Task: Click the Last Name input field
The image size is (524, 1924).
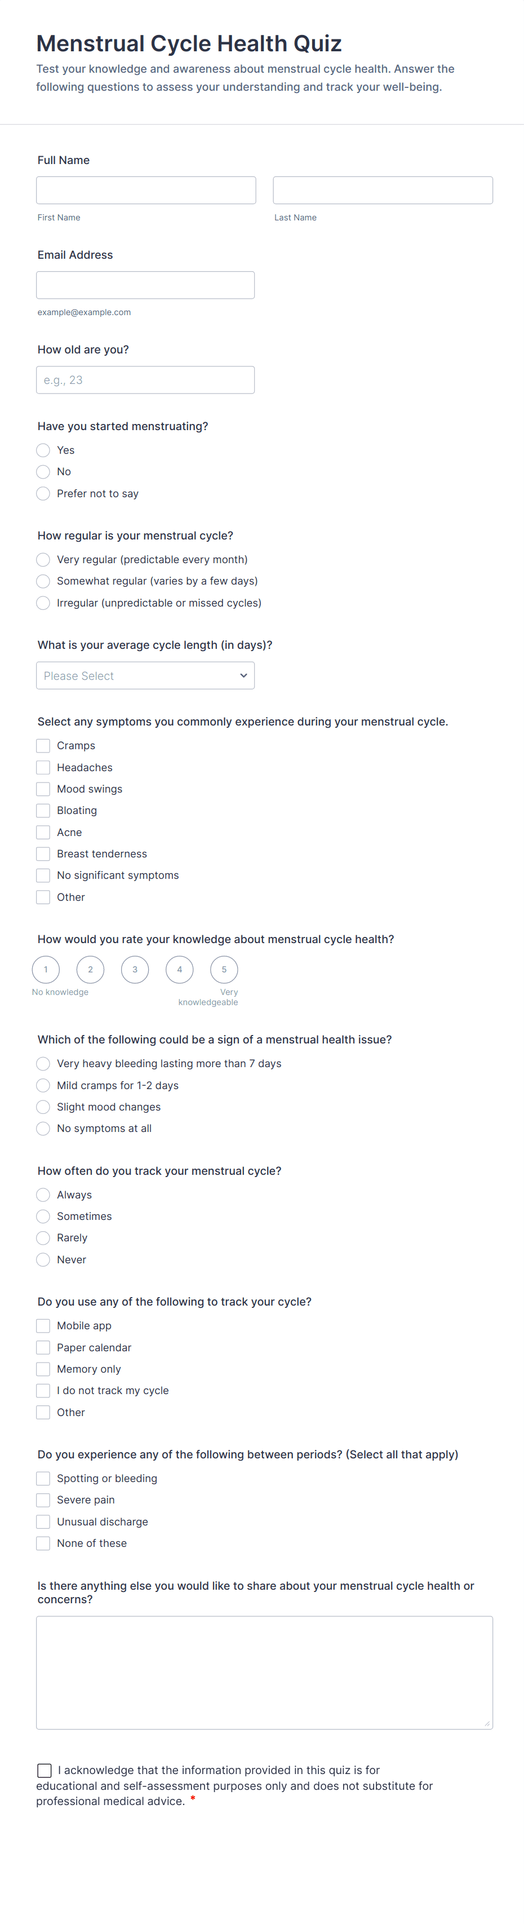Action: (x=382, y=191)
